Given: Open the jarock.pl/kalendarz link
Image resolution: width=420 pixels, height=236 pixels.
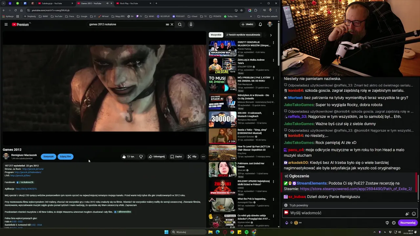Looking at the screenshot, I should [28, 172].
